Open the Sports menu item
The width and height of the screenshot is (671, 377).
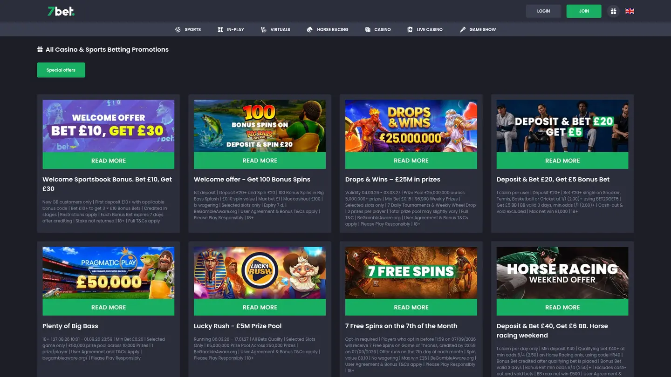[x=188, y=29]
